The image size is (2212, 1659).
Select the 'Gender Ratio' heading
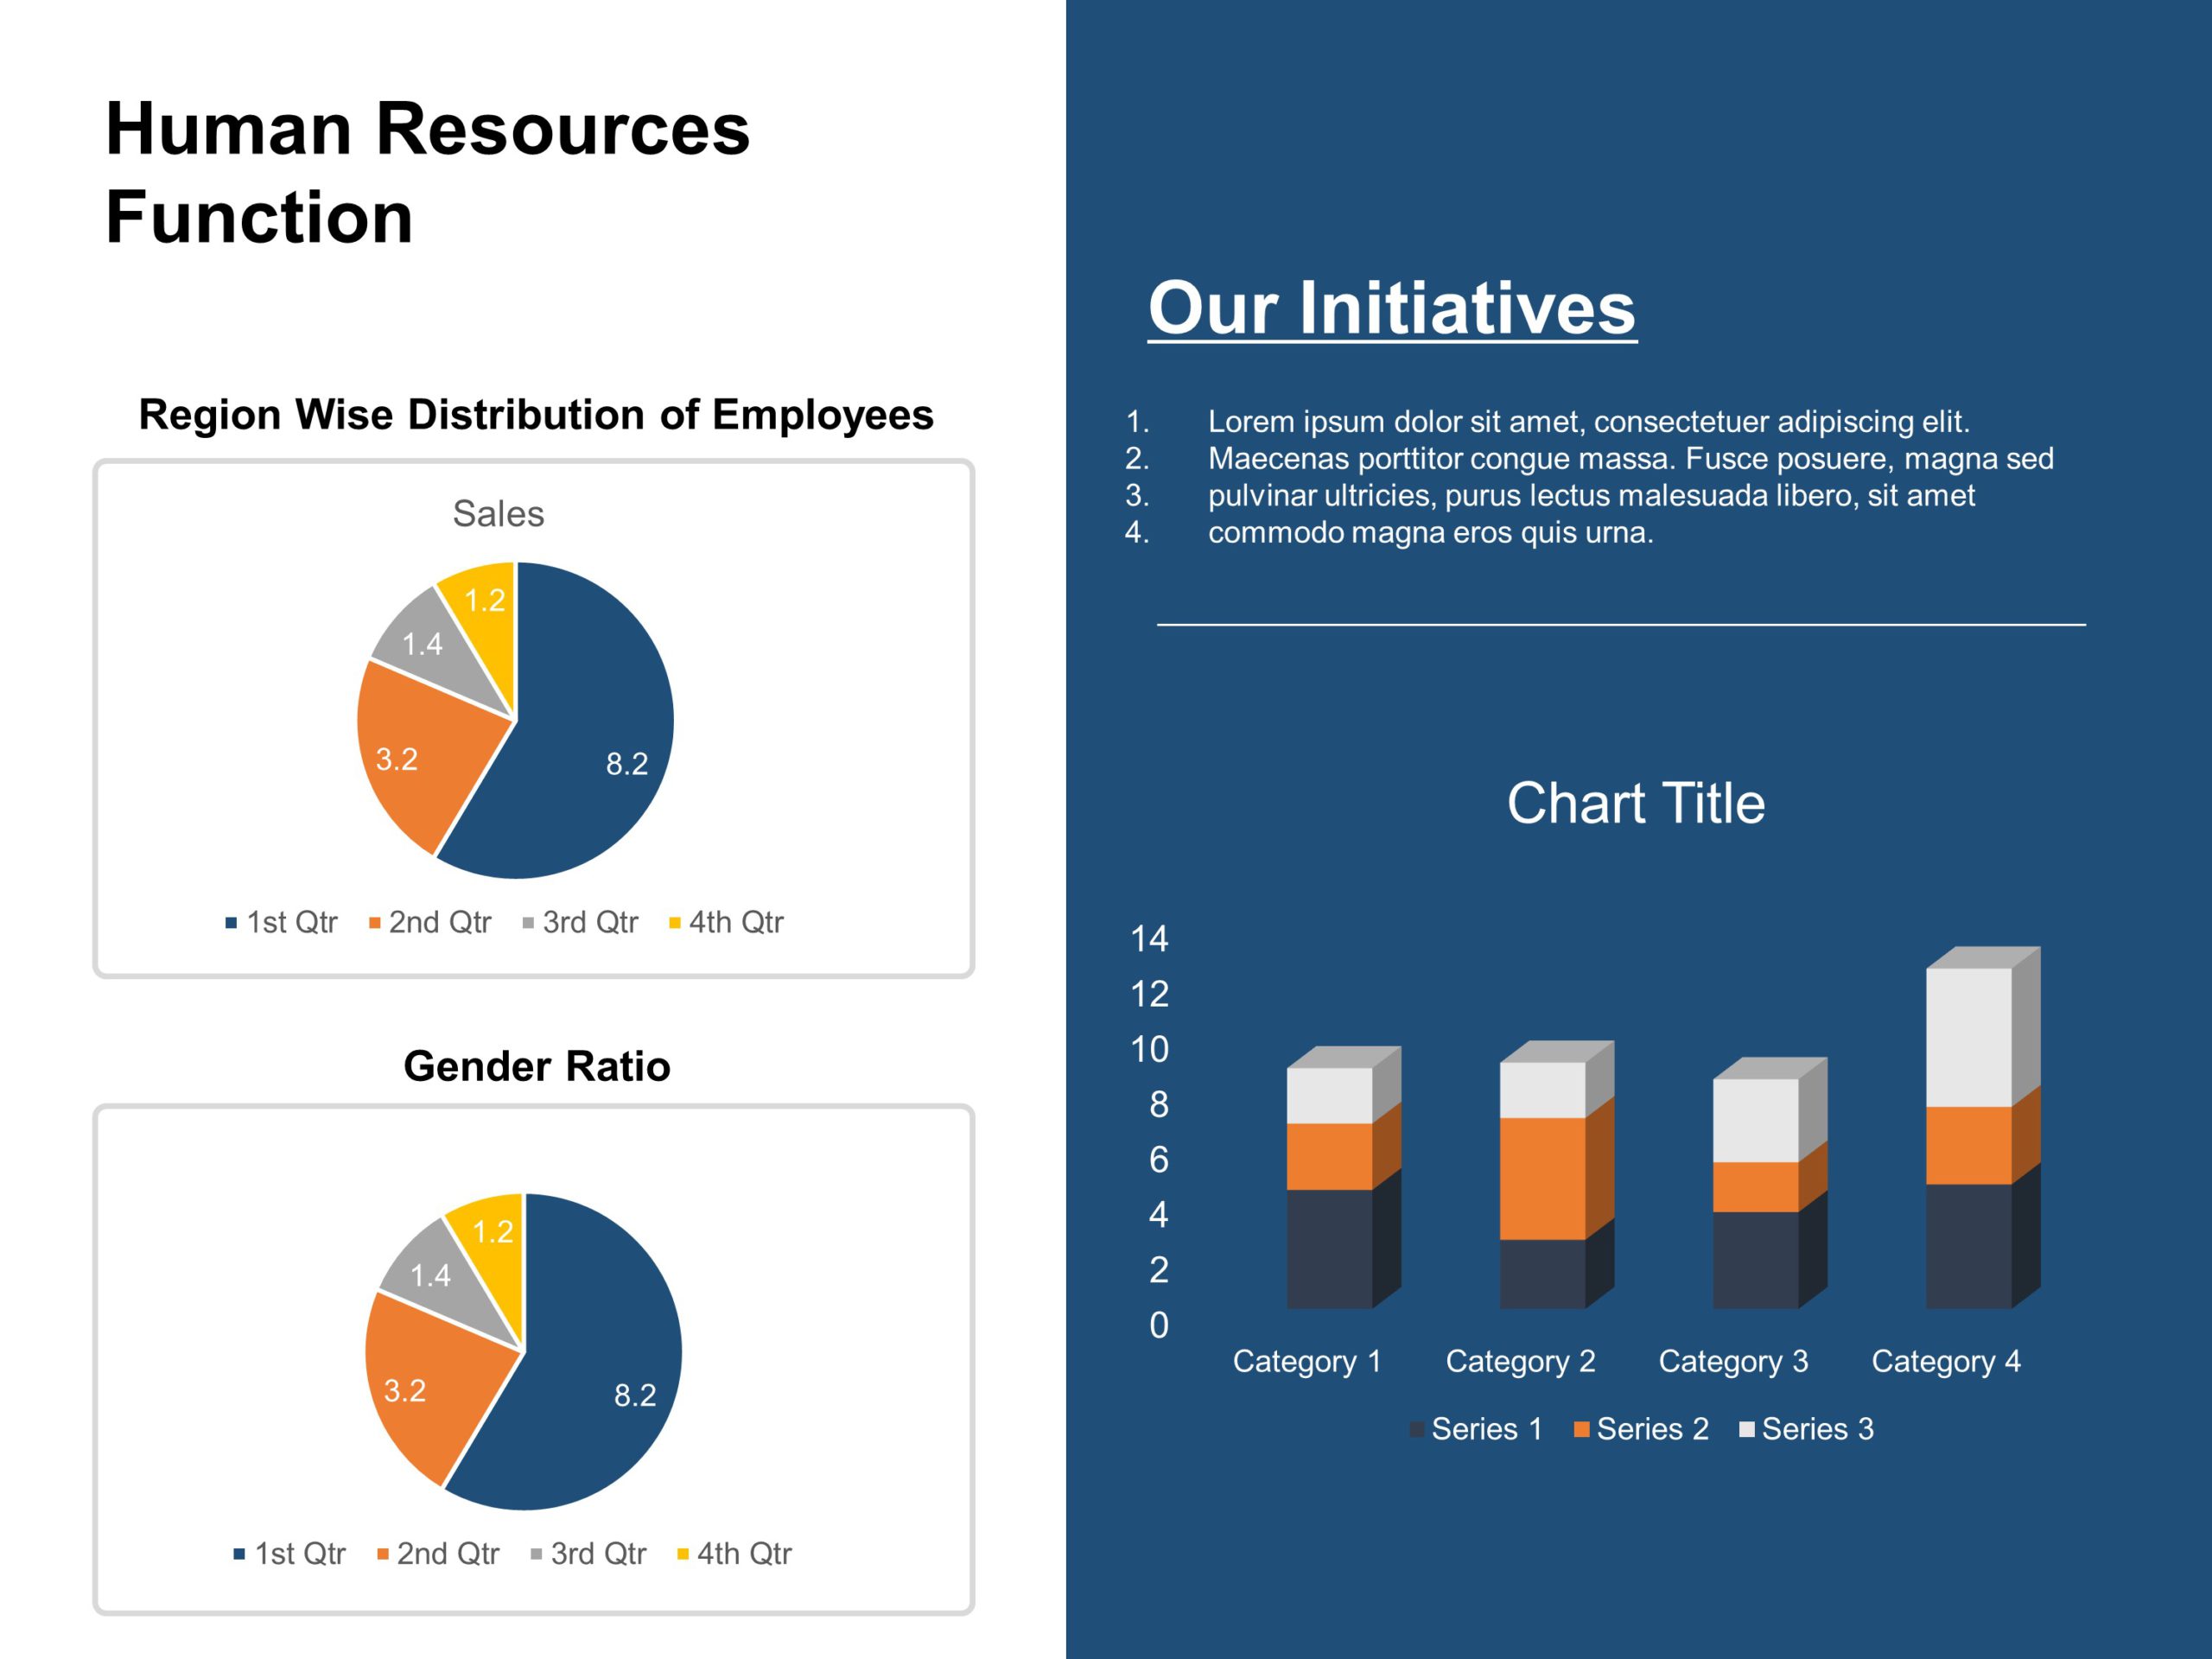[537, 1066]
